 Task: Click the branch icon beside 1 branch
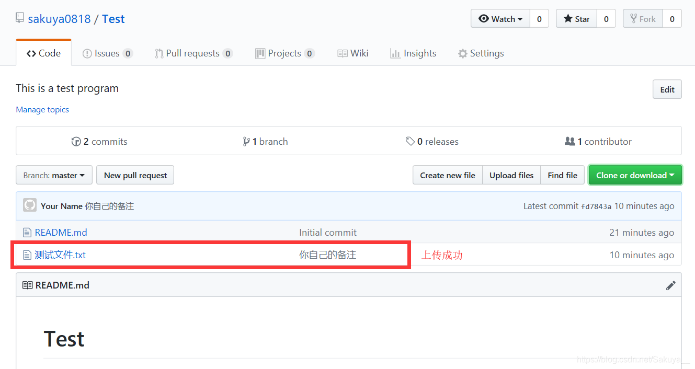click(246, 142)
